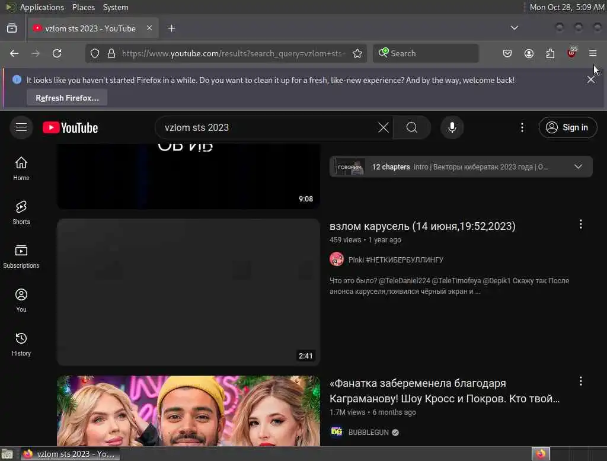Image resolution: width=607 pixels, height=461 pixels.
Task: Bookmark this page with star
Action: tap(357, 53)
